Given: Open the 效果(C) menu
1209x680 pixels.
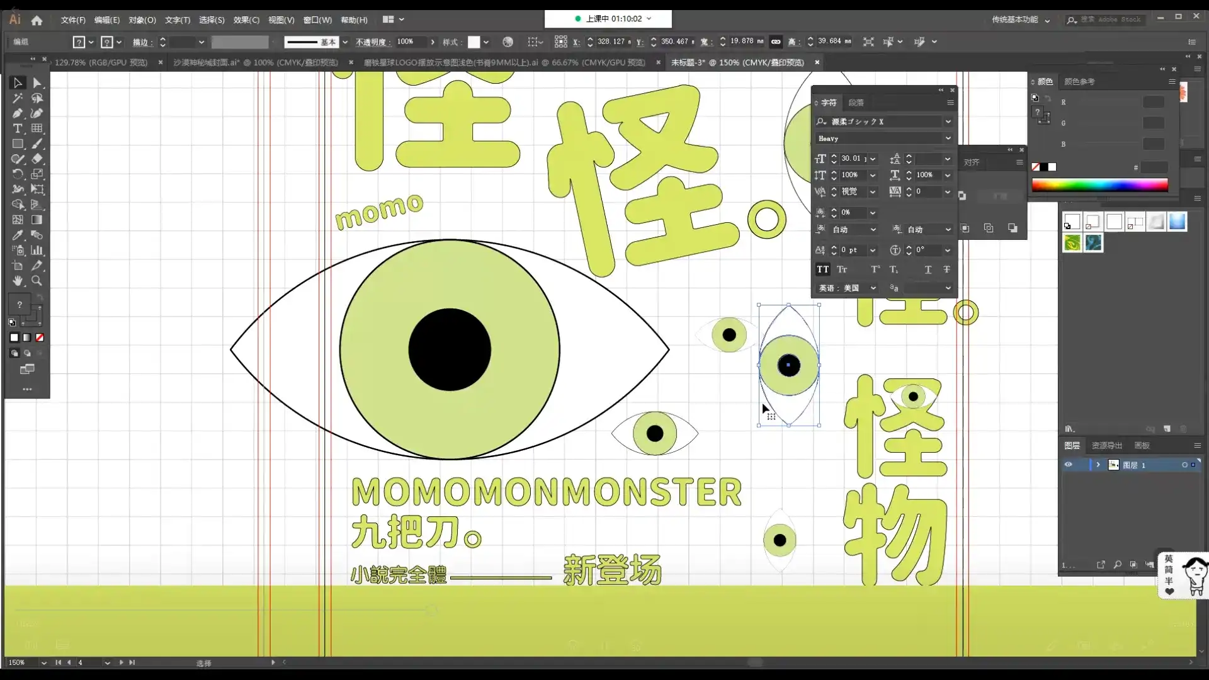Looking at the screenshot, I should pos(246,20).
